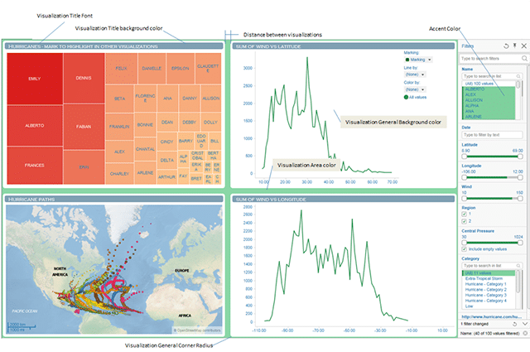Click the search icon in Name list box

click(x=518, y=75)
